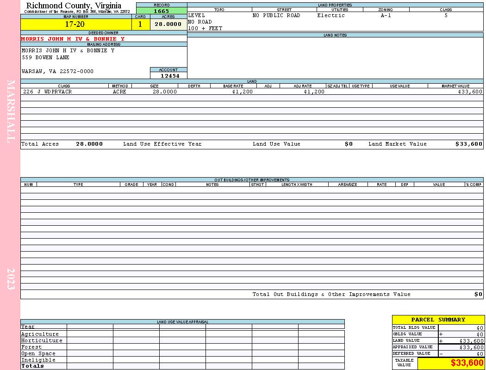Click the Total Out Buildings value $0

(x=478, y=295)
